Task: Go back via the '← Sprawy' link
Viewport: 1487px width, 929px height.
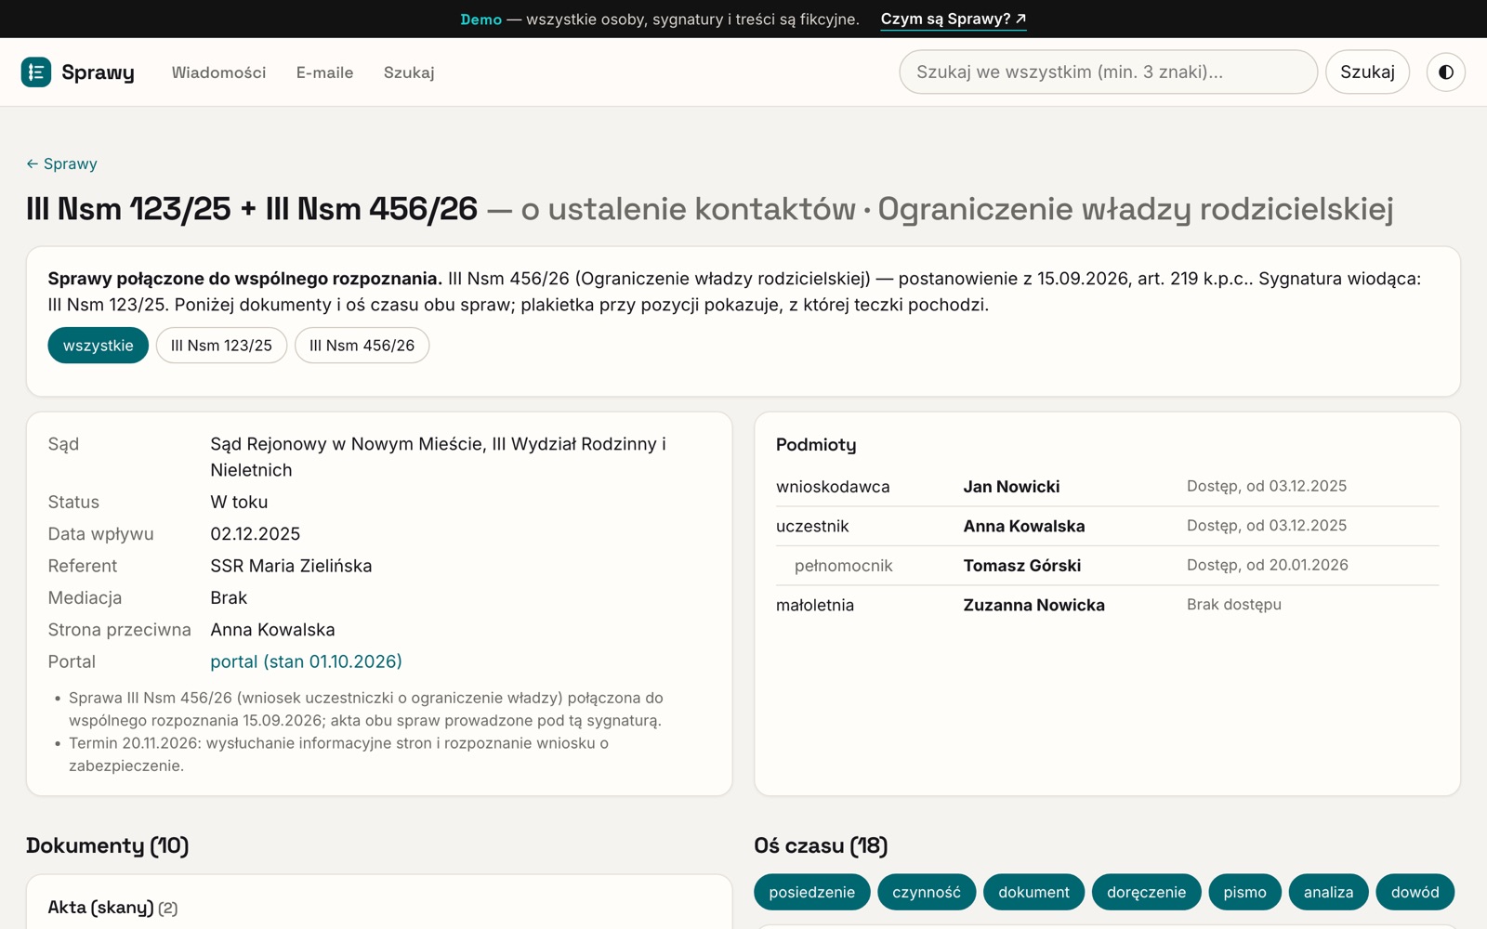Action: (61, 164)
